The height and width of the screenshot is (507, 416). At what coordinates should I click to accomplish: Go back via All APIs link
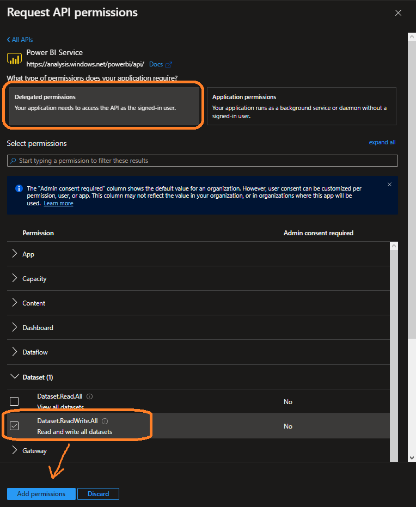pyautogui.click(x=20, y=40)
